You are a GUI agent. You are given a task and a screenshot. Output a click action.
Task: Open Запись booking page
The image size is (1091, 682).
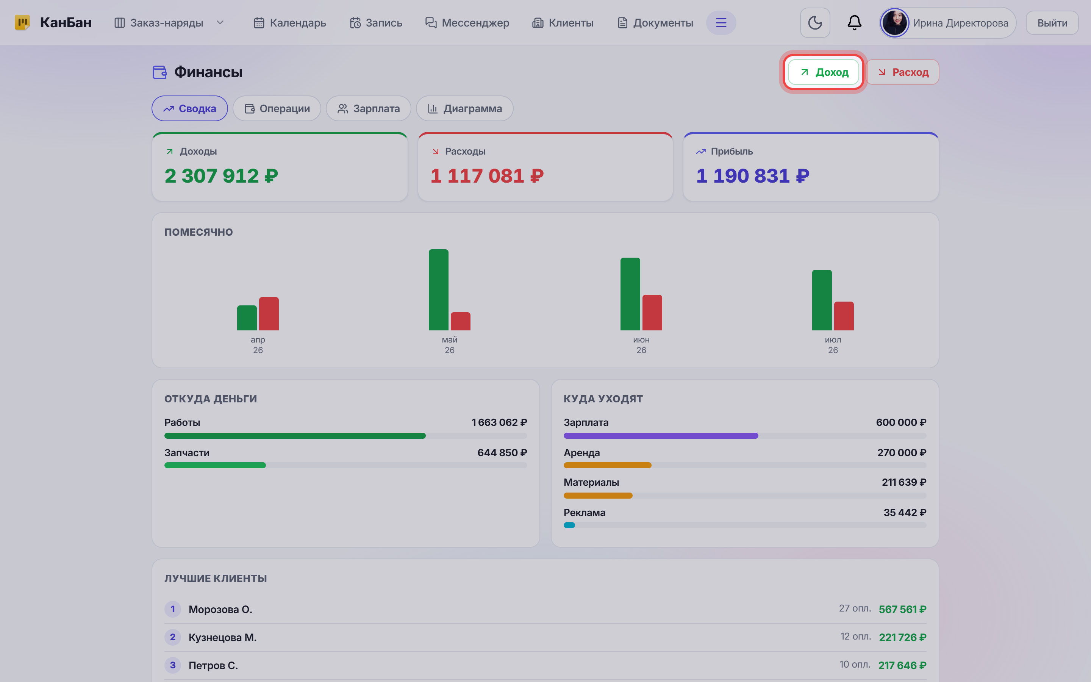[376, 23]
